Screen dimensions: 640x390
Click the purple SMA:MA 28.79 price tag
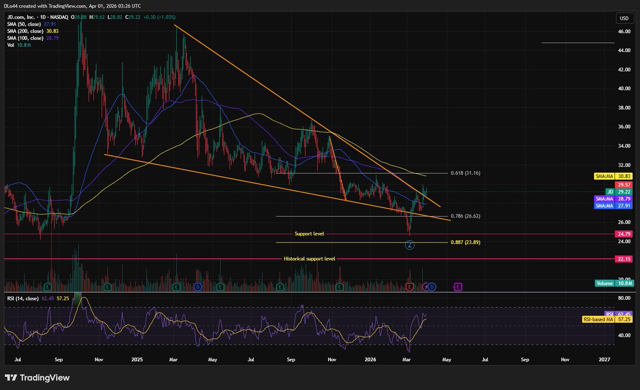(x=613, y=198)
